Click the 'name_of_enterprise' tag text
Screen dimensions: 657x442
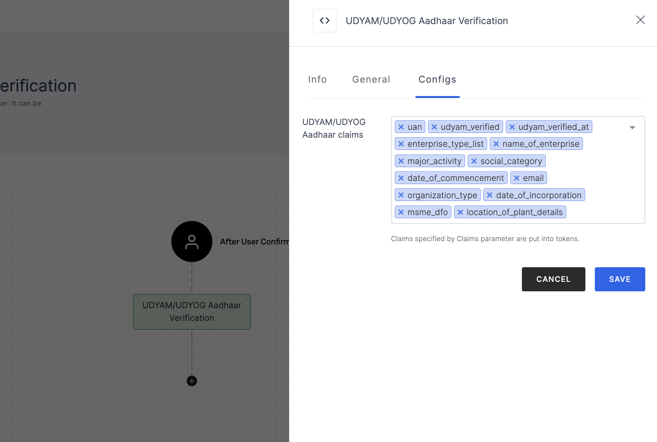point(541,144)
